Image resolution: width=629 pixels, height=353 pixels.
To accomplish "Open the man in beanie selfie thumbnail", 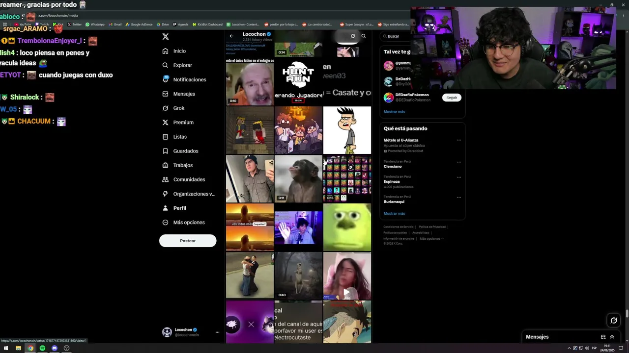I will [x=250, y=179].
